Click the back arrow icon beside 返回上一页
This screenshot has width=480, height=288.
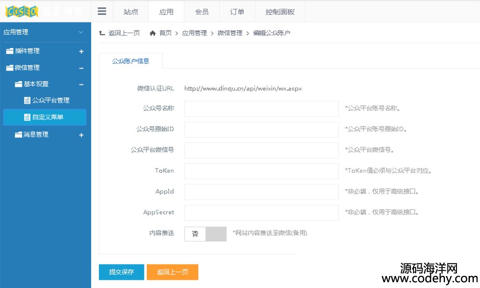pos(102,33)
